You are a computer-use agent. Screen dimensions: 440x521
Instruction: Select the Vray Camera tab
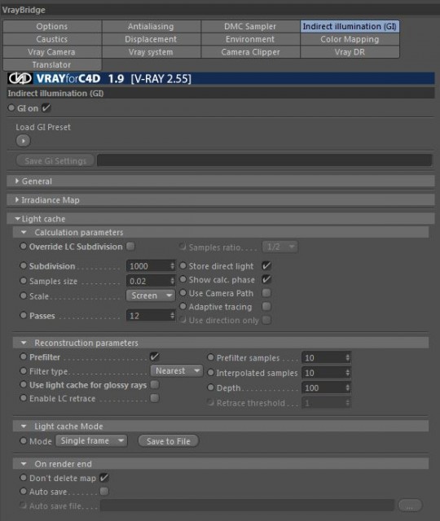click(x=52, y=52)
